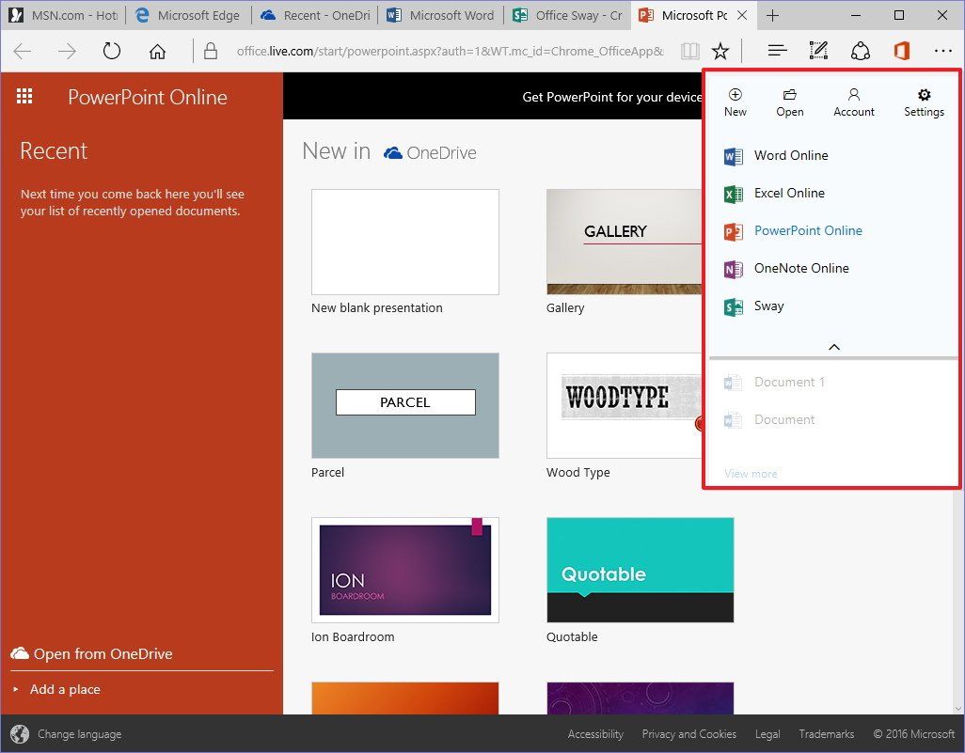Viewport: 965px width, 753px height.
Task: Collapse the app list with the chevron
Action: [x=833, y=346]
